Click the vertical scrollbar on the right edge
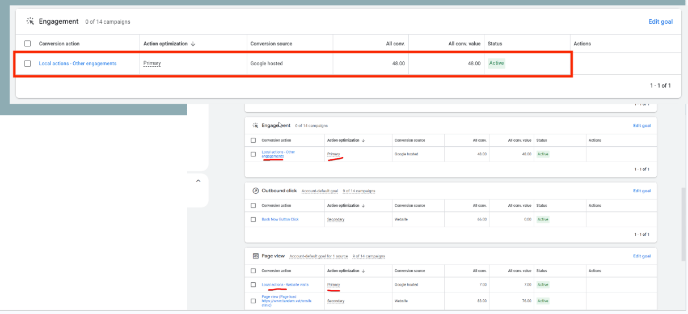 tap(683, 227)
